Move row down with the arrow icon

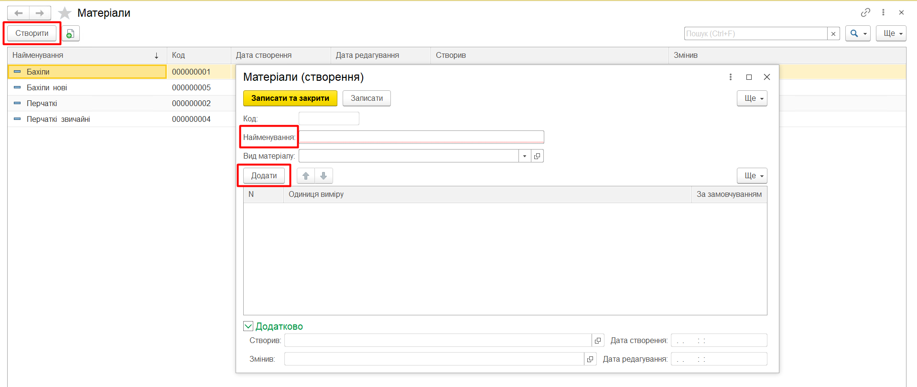pyautogui.click(x=324, y=176)
